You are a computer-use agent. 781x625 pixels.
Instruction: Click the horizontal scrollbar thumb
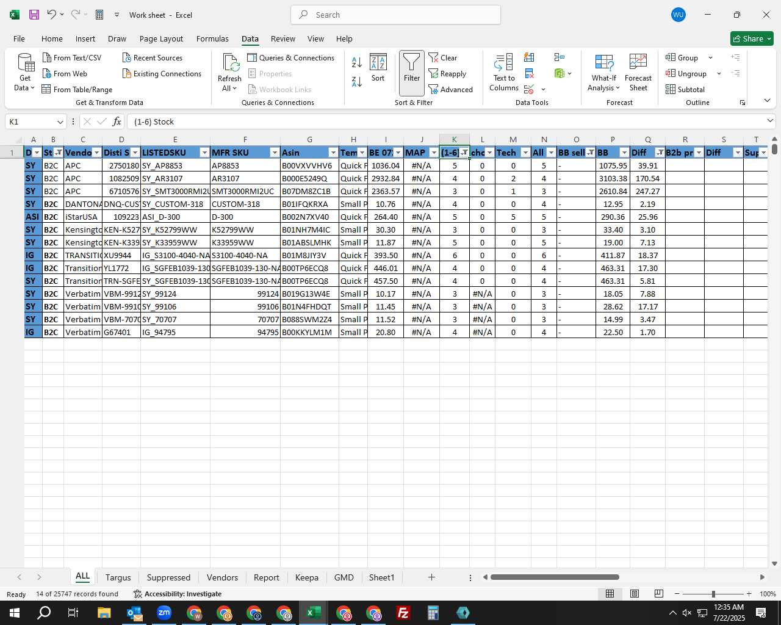coord(555,577)
